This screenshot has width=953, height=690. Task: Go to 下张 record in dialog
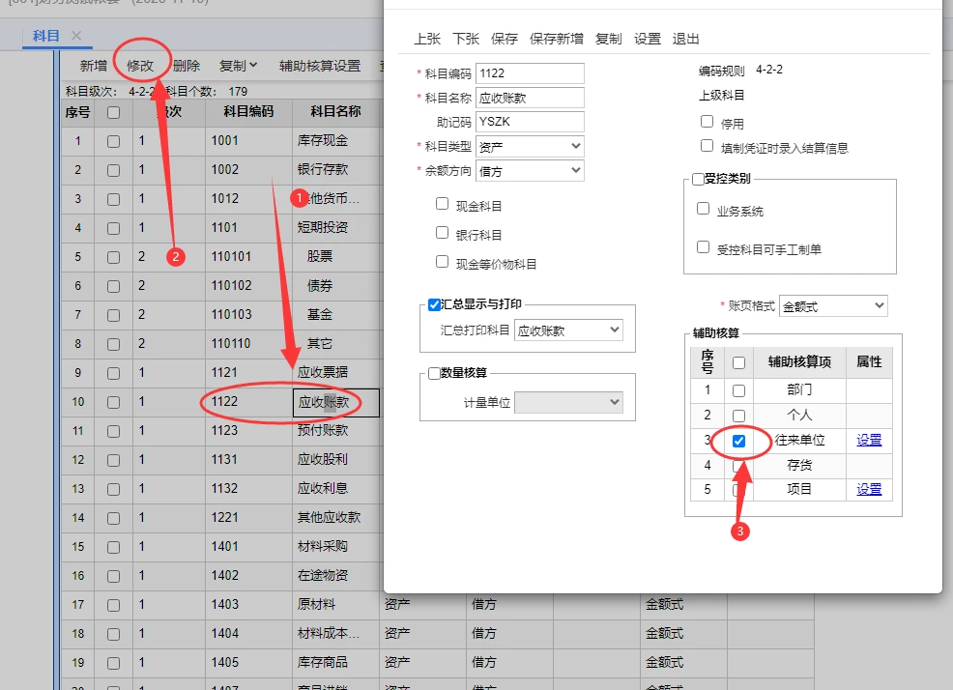click(466, 39)
